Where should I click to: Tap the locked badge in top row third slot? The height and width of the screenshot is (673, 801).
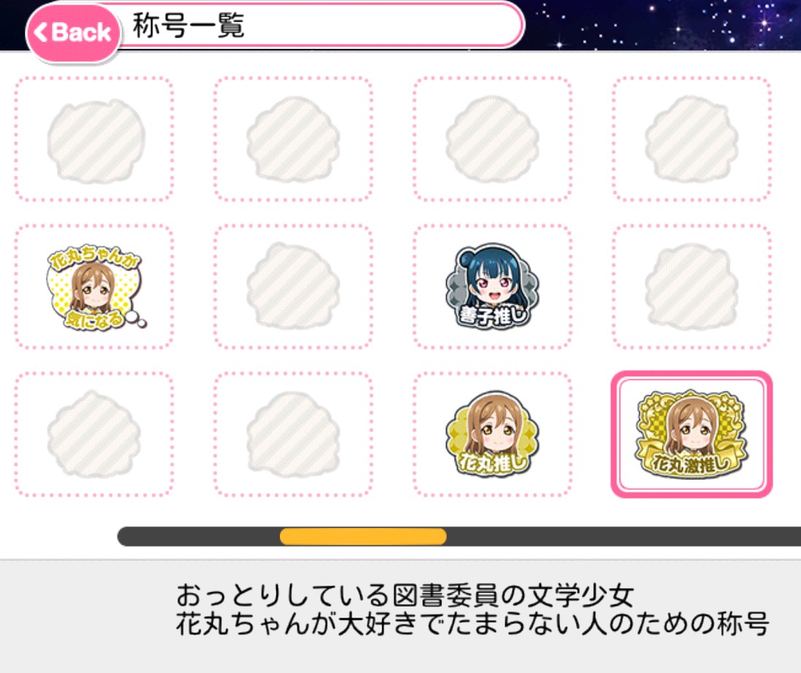(493, 139)
